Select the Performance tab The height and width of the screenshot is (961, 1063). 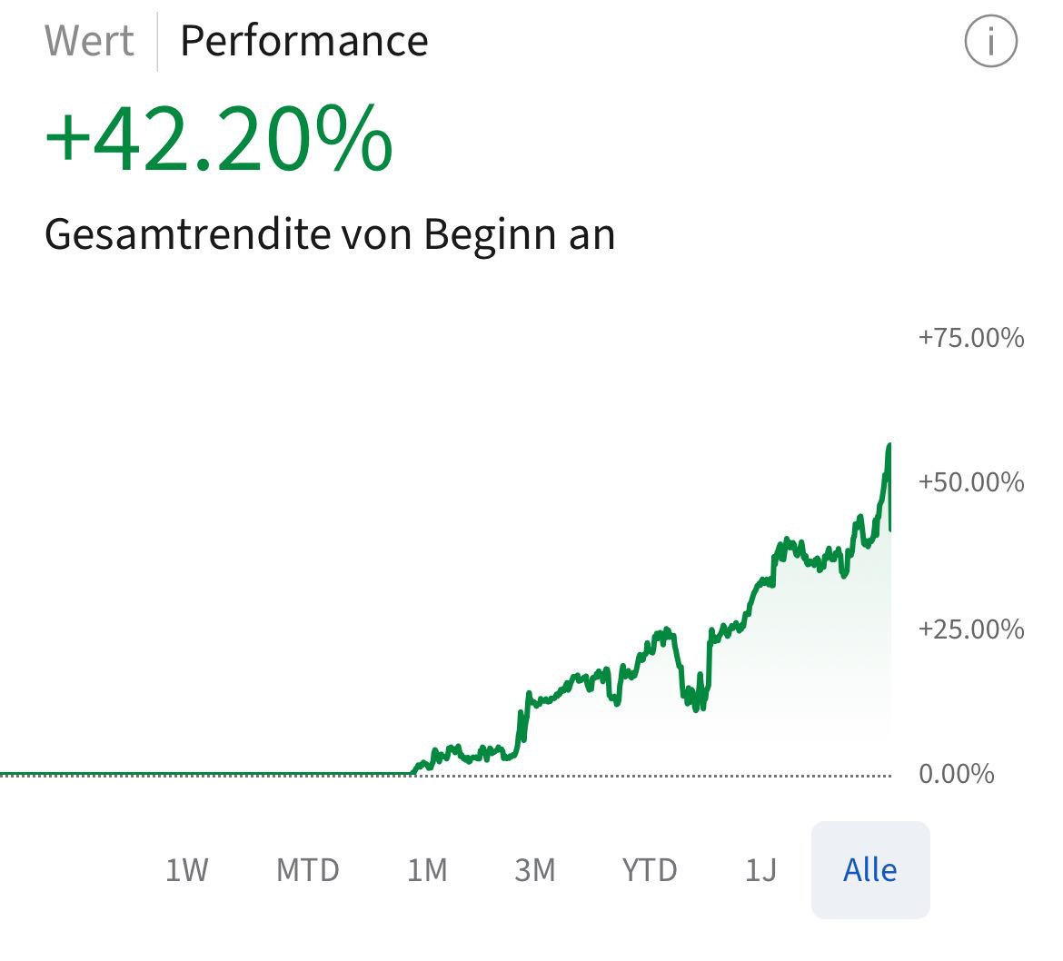click(303, 41)
